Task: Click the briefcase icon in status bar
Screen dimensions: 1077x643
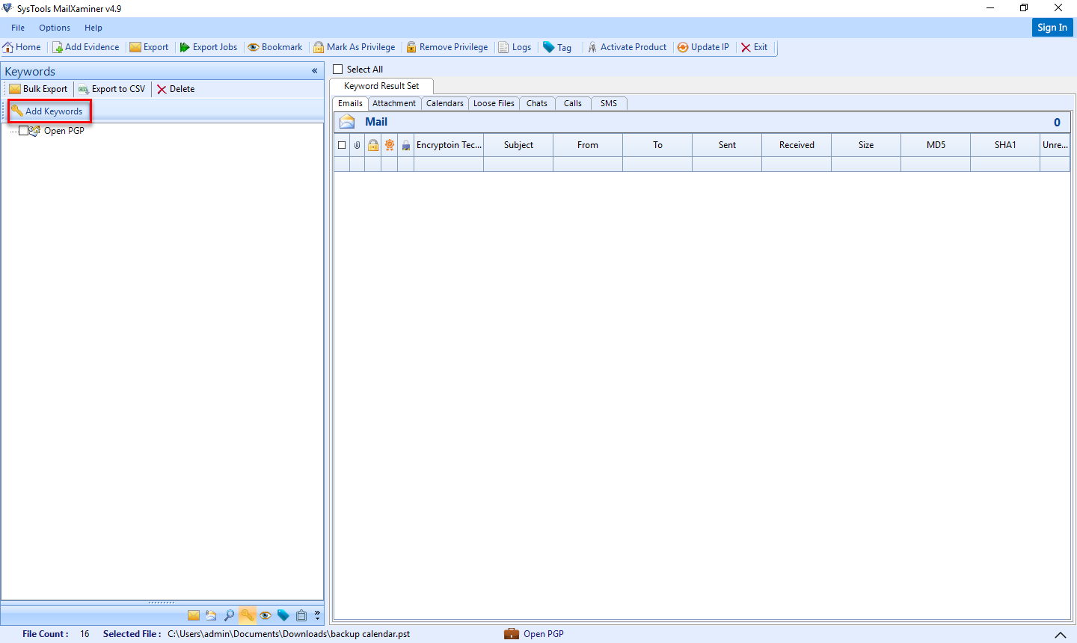Action: pyautogui.click(x=512, y=634)
